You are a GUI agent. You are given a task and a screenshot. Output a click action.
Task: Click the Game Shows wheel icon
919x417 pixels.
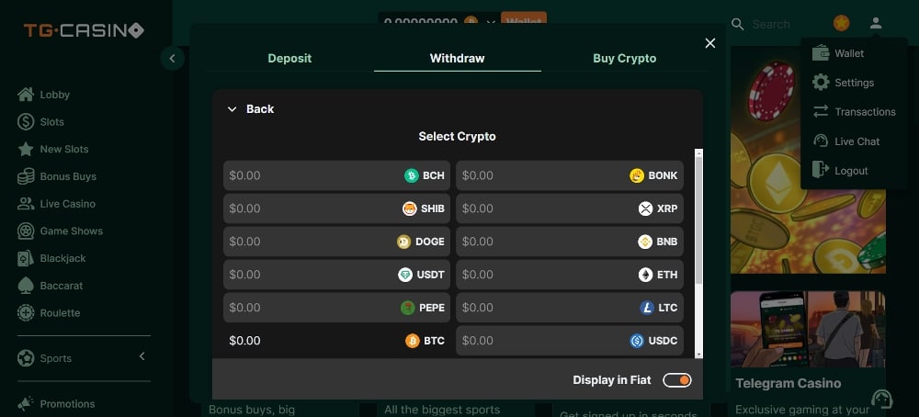coord(26,231)
